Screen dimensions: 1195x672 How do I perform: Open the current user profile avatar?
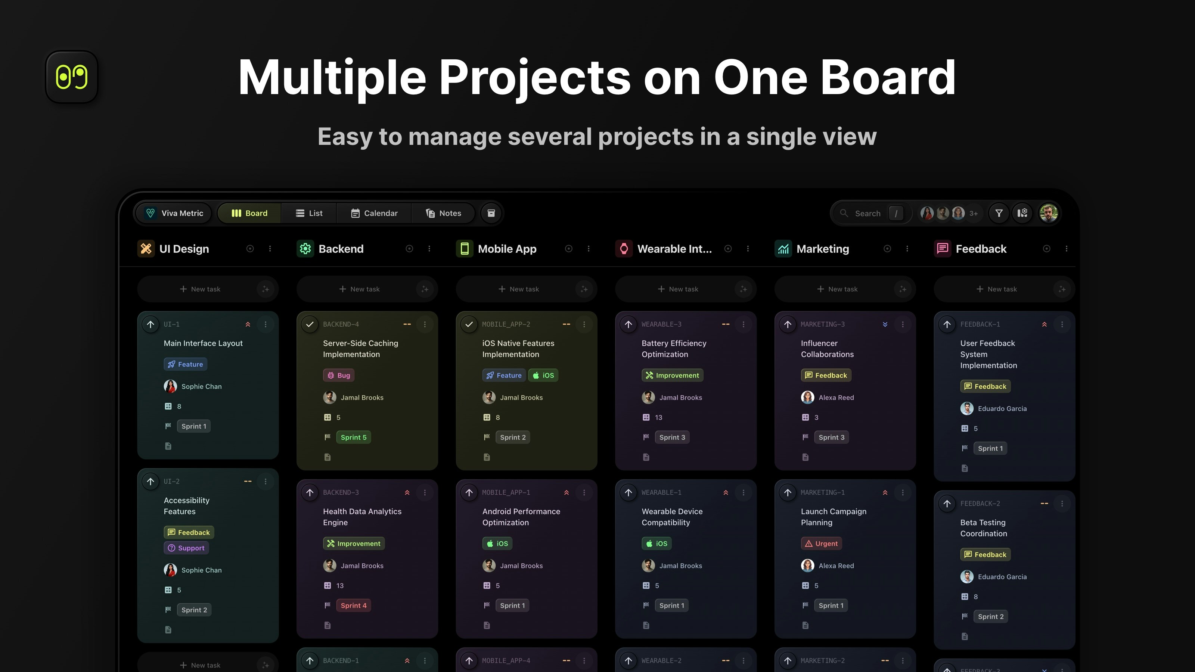point(1048,213)
